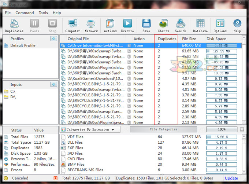
Task: Click the 15.58 % bar for VDF Files
Action: 222,137
